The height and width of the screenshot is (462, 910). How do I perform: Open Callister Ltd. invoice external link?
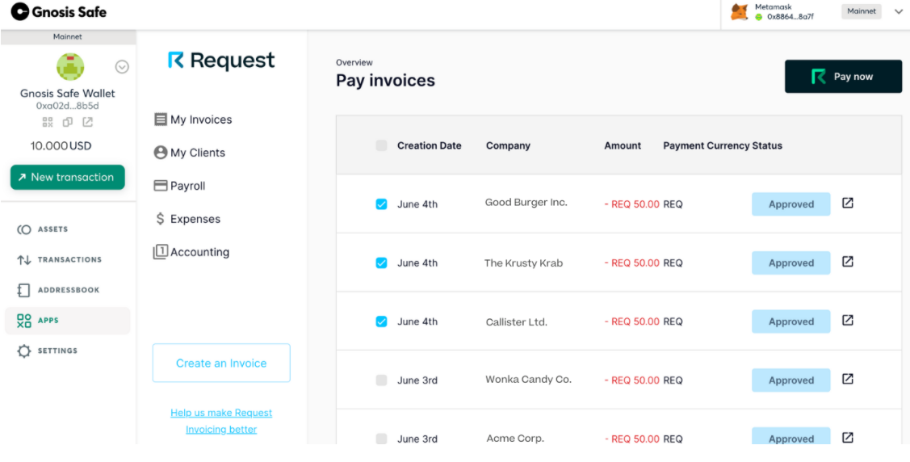[x=848, y=321]
